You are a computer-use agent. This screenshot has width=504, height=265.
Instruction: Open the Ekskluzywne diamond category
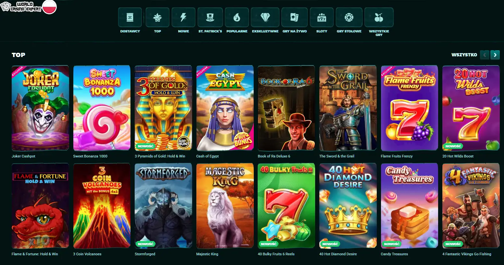tap(265, 17)
